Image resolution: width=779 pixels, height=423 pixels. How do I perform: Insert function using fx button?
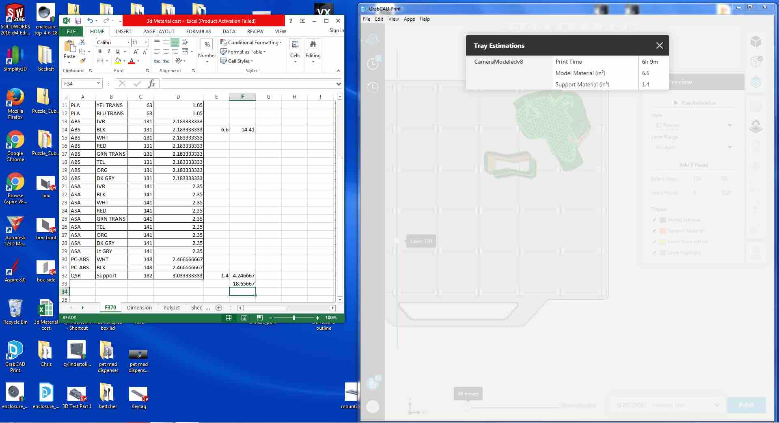tap(152, 84)
